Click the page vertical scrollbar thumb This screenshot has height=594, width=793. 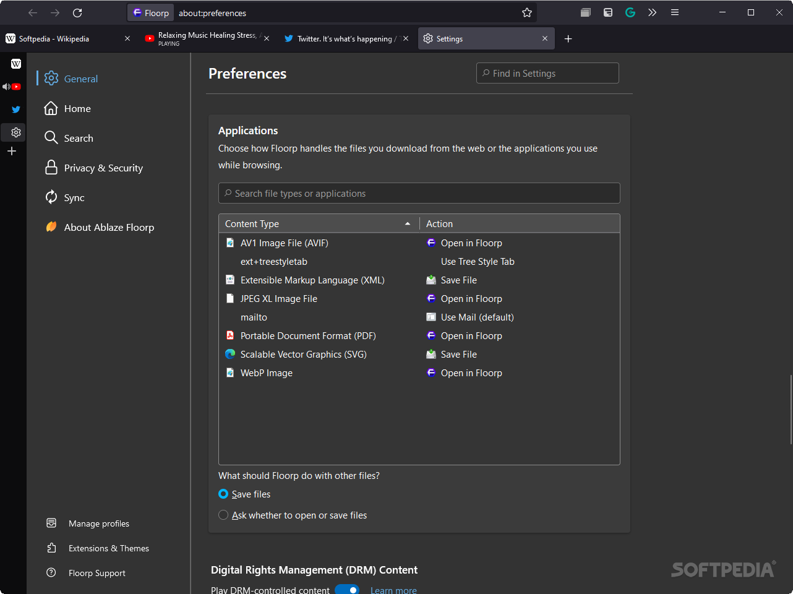[x=791, y=409]
